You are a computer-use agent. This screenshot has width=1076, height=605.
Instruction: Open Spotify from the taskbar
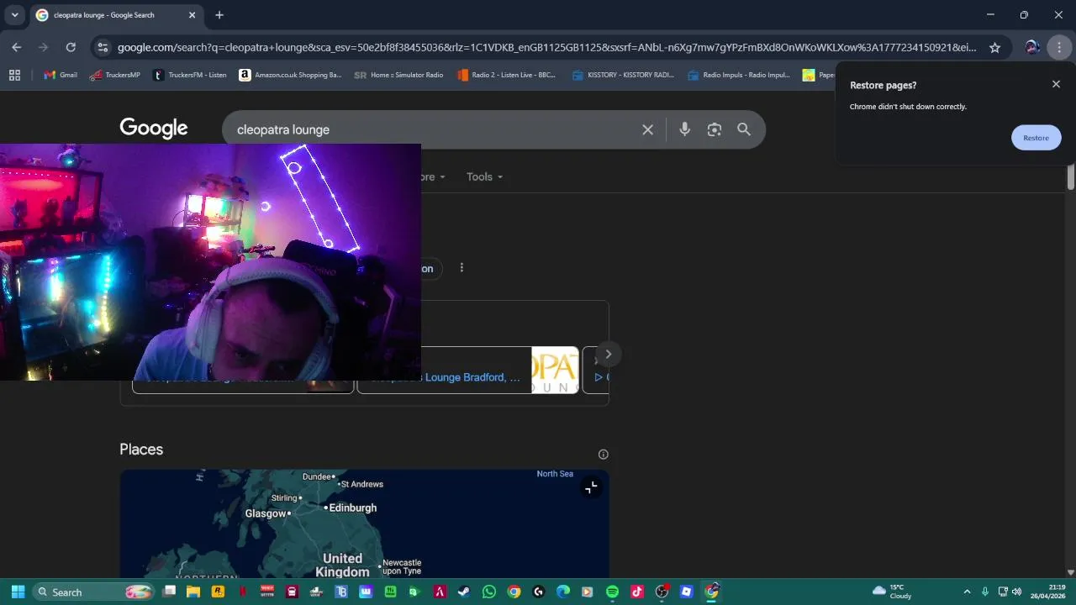click(x=612, y=592)
